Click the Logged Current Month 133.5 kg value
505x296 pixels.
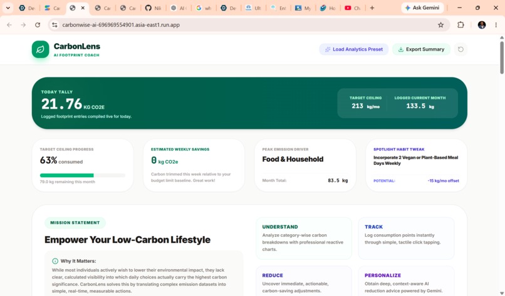420,106
